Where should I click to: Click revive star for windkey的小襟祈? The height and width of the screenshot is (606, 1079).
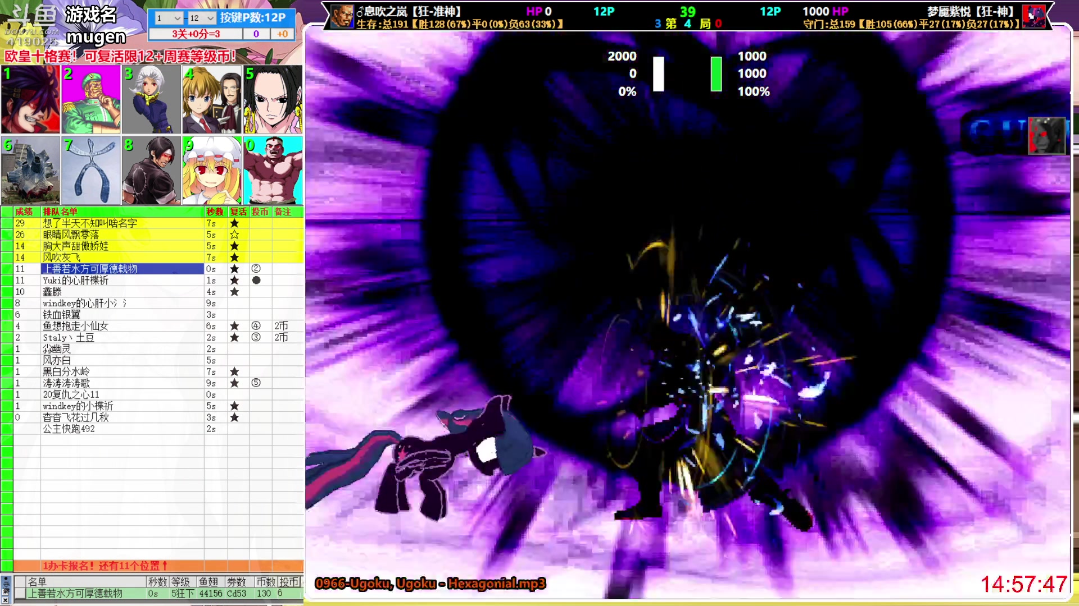tap(234, 406)
